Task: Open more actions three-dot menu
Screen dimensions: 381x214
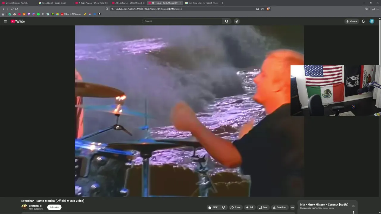Action: (293, 207)
